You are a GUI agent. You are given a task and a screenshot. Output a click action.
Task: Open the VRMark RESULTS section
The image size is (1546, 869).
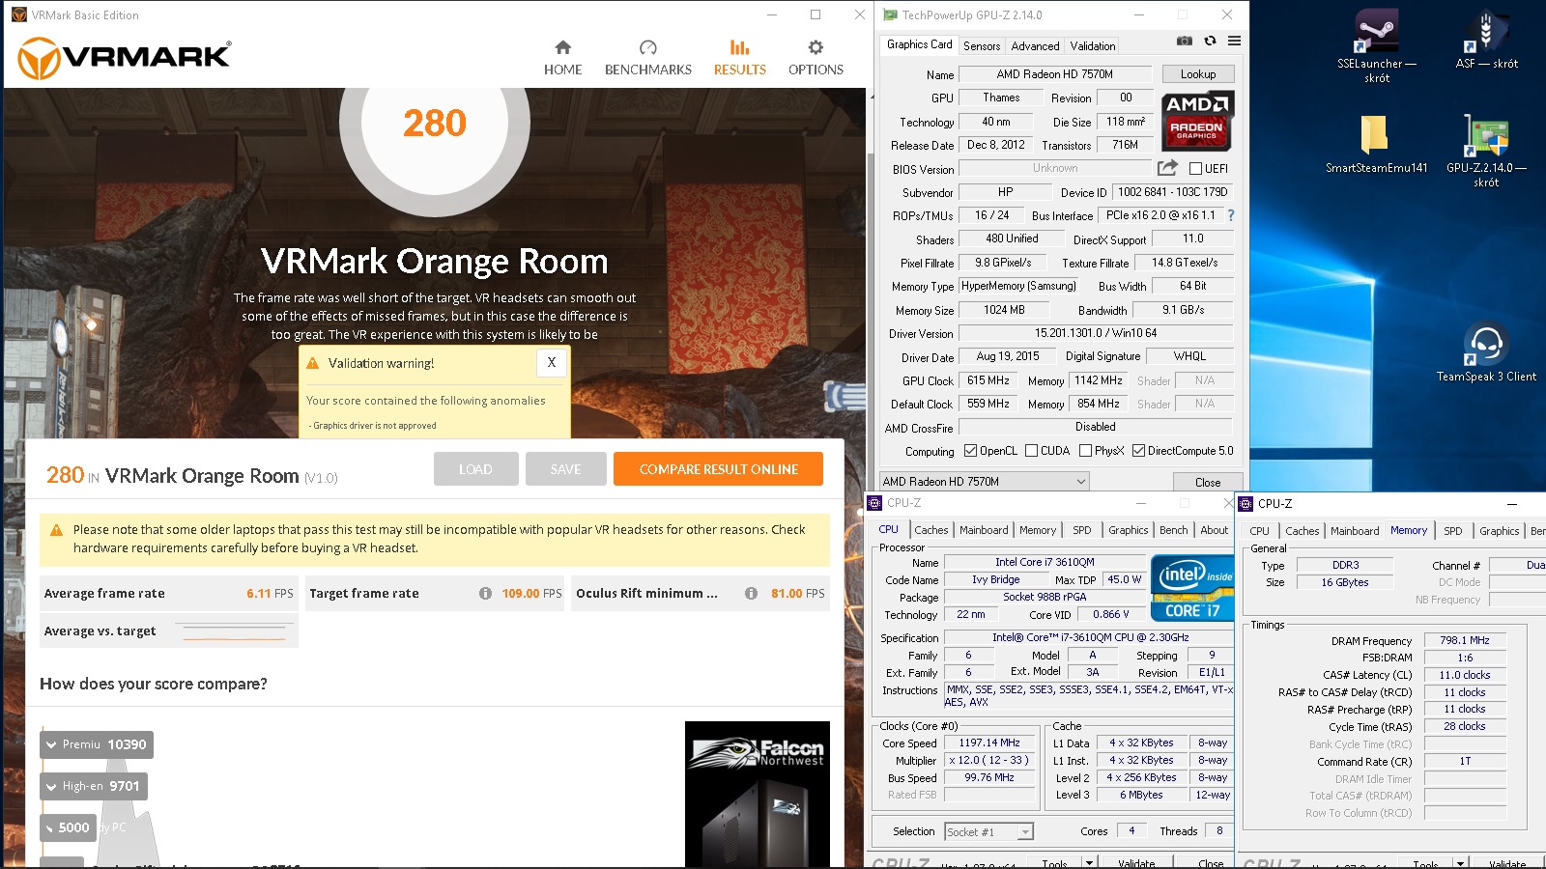(739, 58)
